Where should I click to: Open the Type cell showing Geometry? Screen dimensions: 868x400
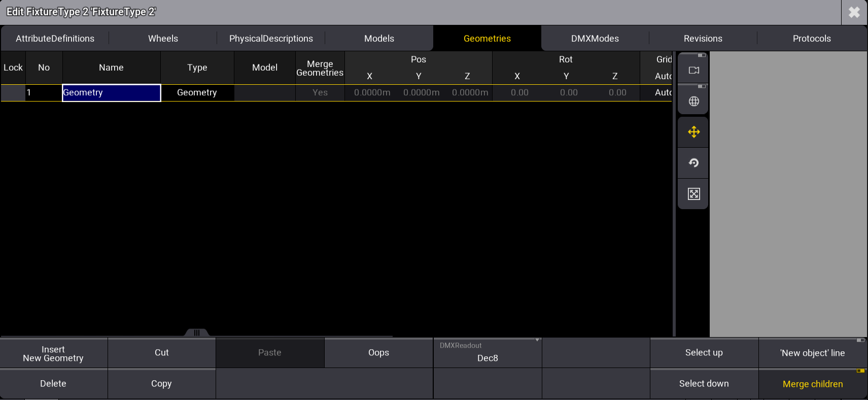click(197, 93)
